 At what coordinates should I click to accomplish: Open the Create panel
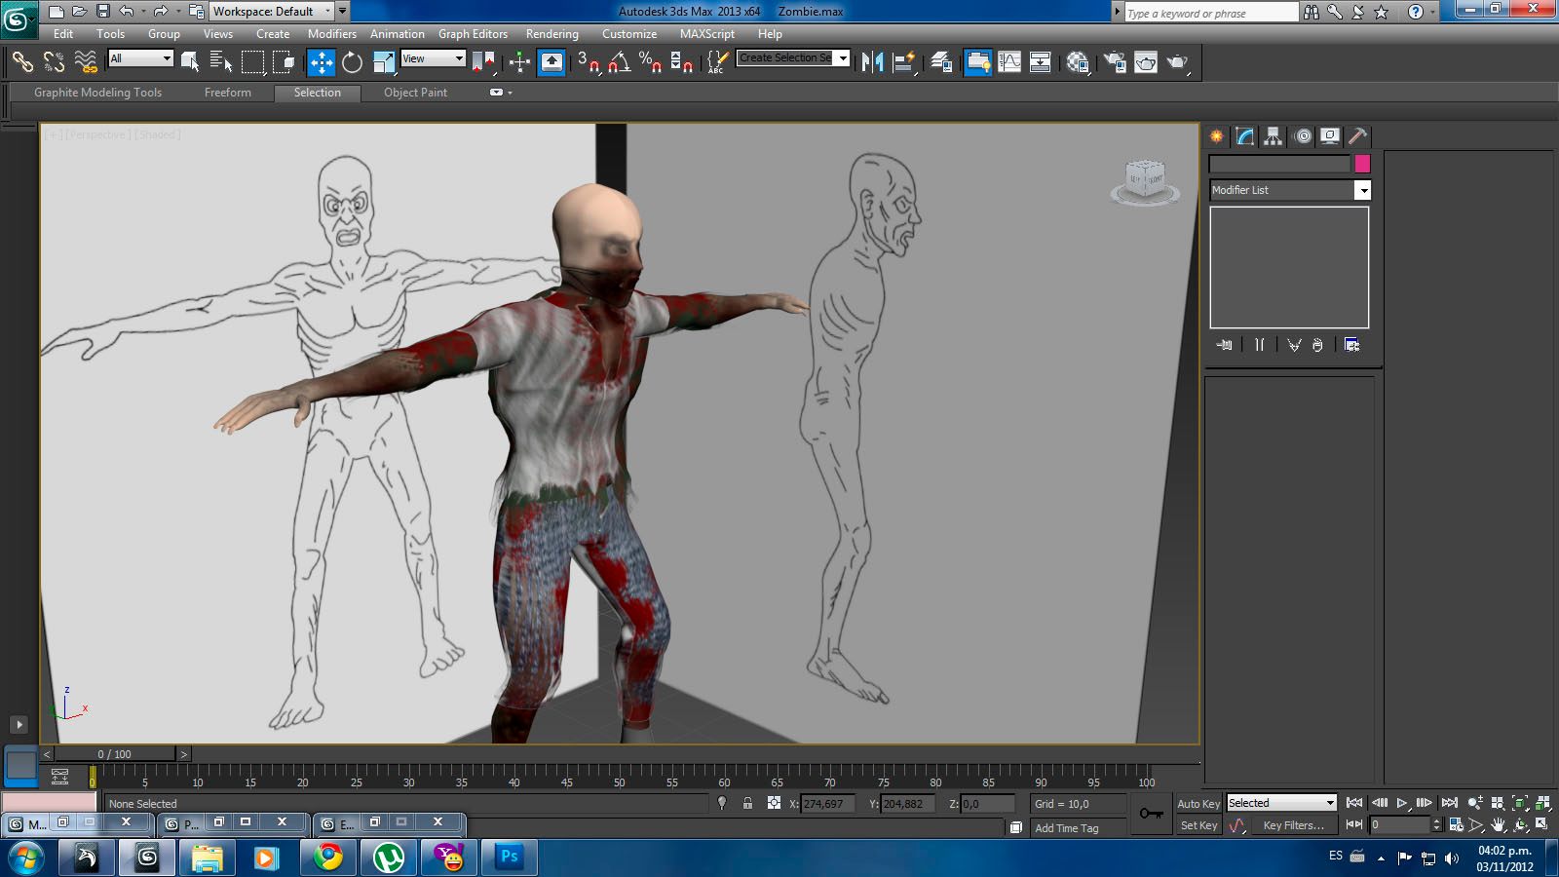click(1215, 136)
